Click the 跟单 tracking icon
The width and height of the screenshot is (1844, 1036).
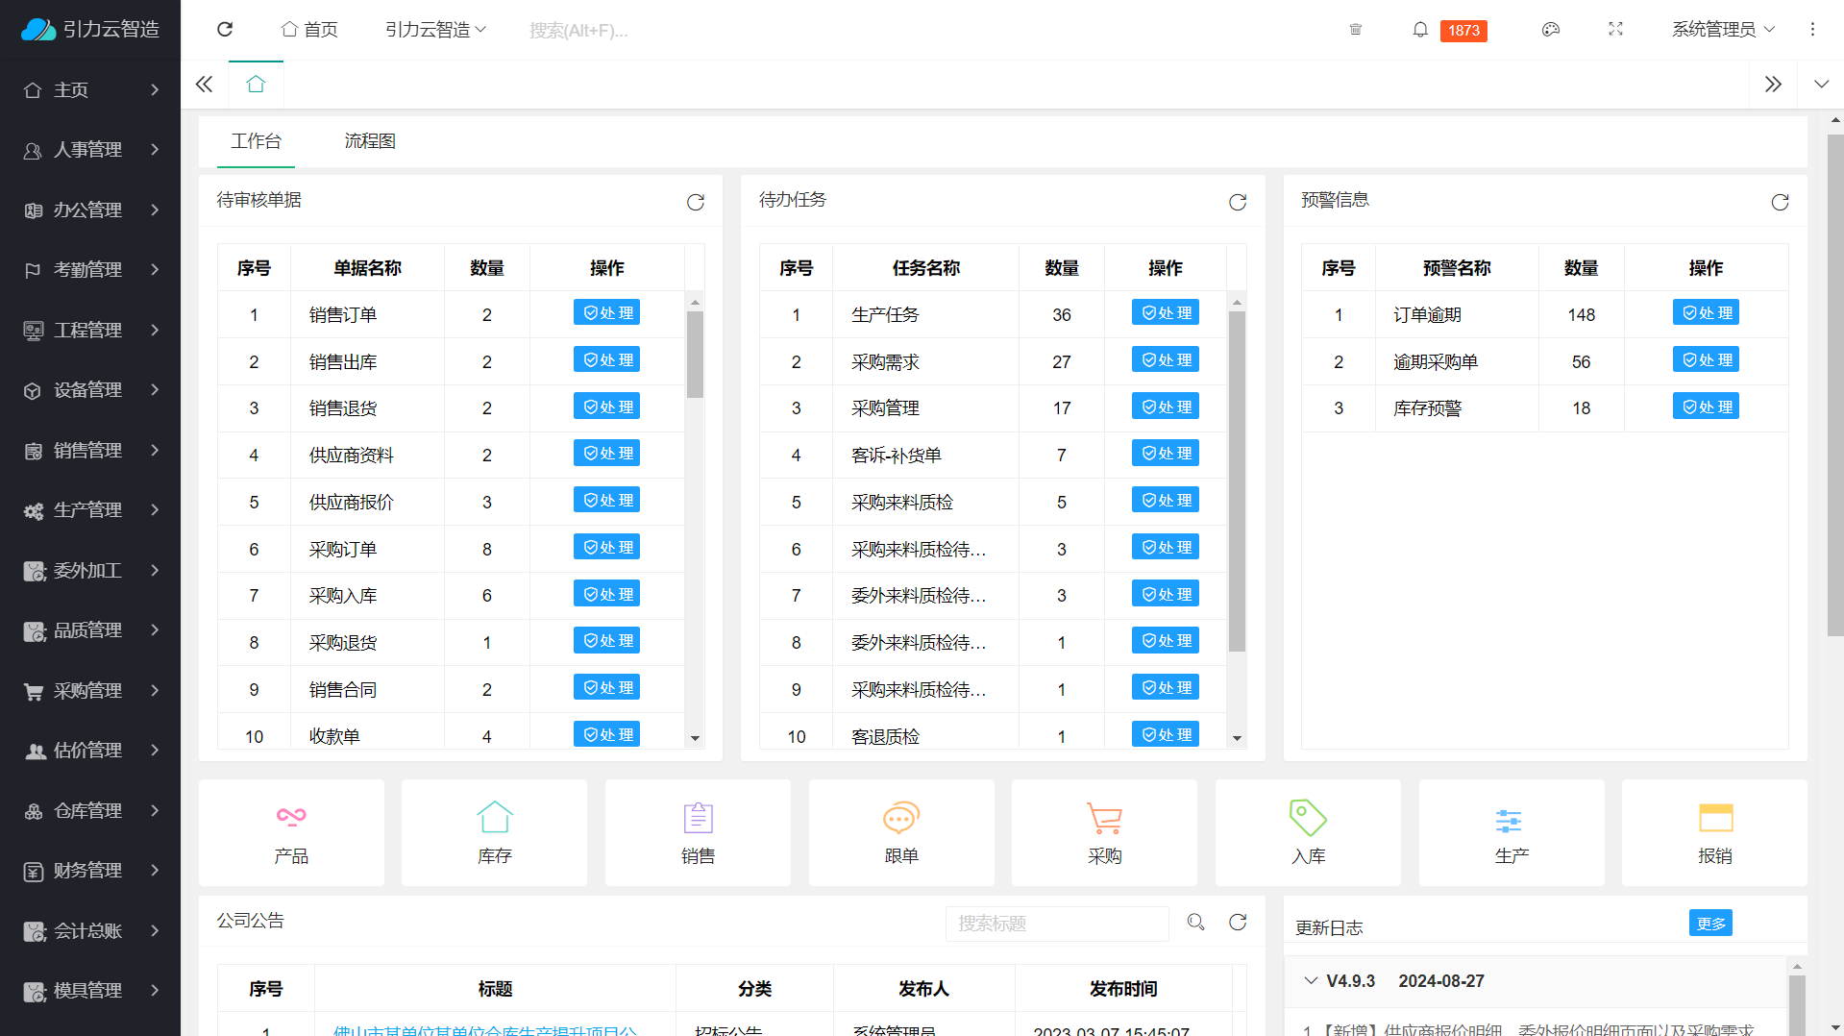pos(900,831)
